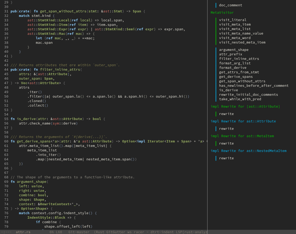This screenshot has height=234, width=296.
Task: Click the Rust major mode name in the mode line
Action: 100,232
